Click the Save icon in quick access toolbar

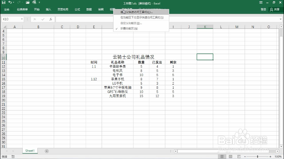click(4, 2)
